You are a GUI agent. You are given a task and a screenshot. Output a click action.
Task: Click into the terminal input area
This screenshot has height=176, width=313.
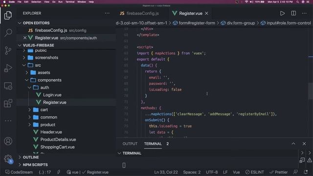[x=207, y=165]
